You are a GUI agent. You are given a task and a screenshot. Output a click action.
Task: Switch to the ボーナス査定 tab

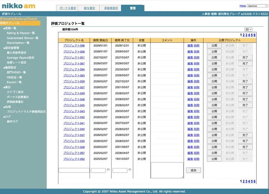[68, 8]
